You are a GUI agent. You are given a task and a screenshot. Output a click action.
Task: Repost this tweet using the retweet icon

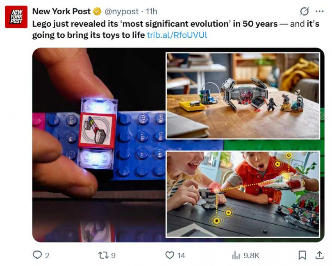(104, 255)
